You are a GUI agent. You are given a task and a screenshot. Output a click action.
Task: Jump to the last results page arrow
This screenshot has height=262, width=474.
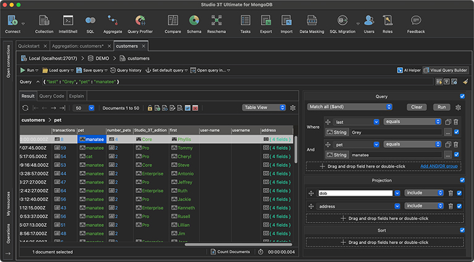pyautogui.click(x=62, y=108)
